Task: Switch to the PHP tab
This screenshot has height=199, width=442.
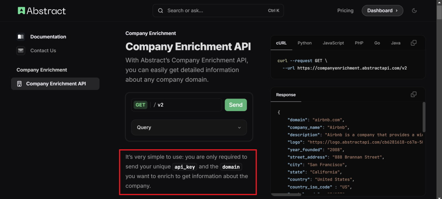Action: (x=359, y=43)
